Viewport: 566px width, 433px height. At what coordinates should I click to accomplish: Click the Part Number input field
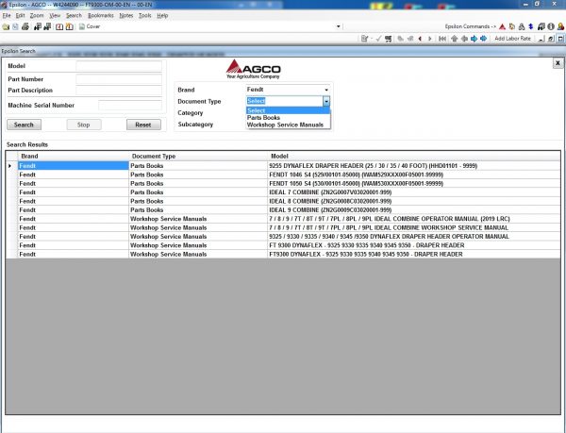point(119,79)
